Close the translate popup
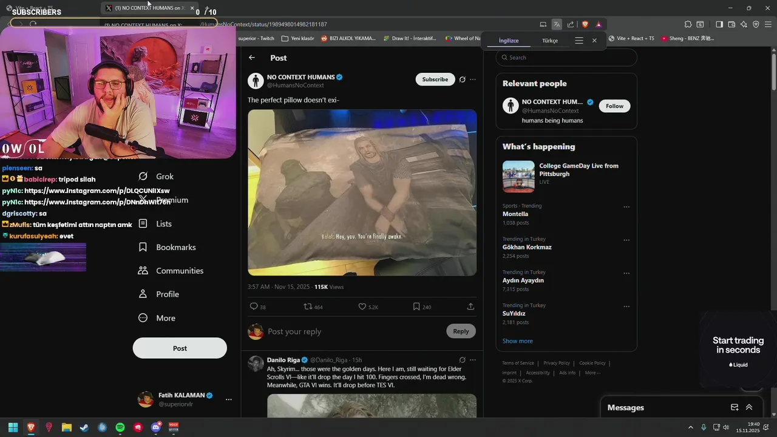Screen dimensions: 777x437 tap(594, 41)
